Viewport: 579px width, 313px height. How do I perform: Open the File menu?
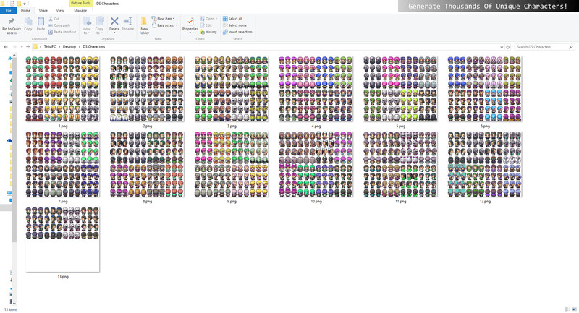[9, 11]
